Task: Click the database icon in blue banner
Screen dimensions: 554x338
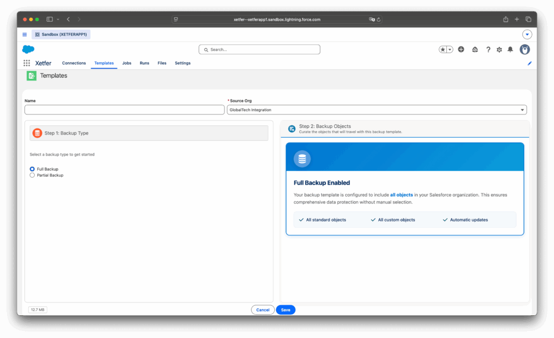Action: [x=302, y=159]
